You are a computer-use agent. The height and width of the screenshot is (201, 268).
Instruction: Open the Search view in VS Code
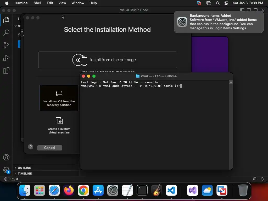(6, 33)
